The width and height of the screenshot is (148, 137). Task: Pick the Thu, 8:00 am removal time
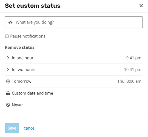[x=129, y=81]
